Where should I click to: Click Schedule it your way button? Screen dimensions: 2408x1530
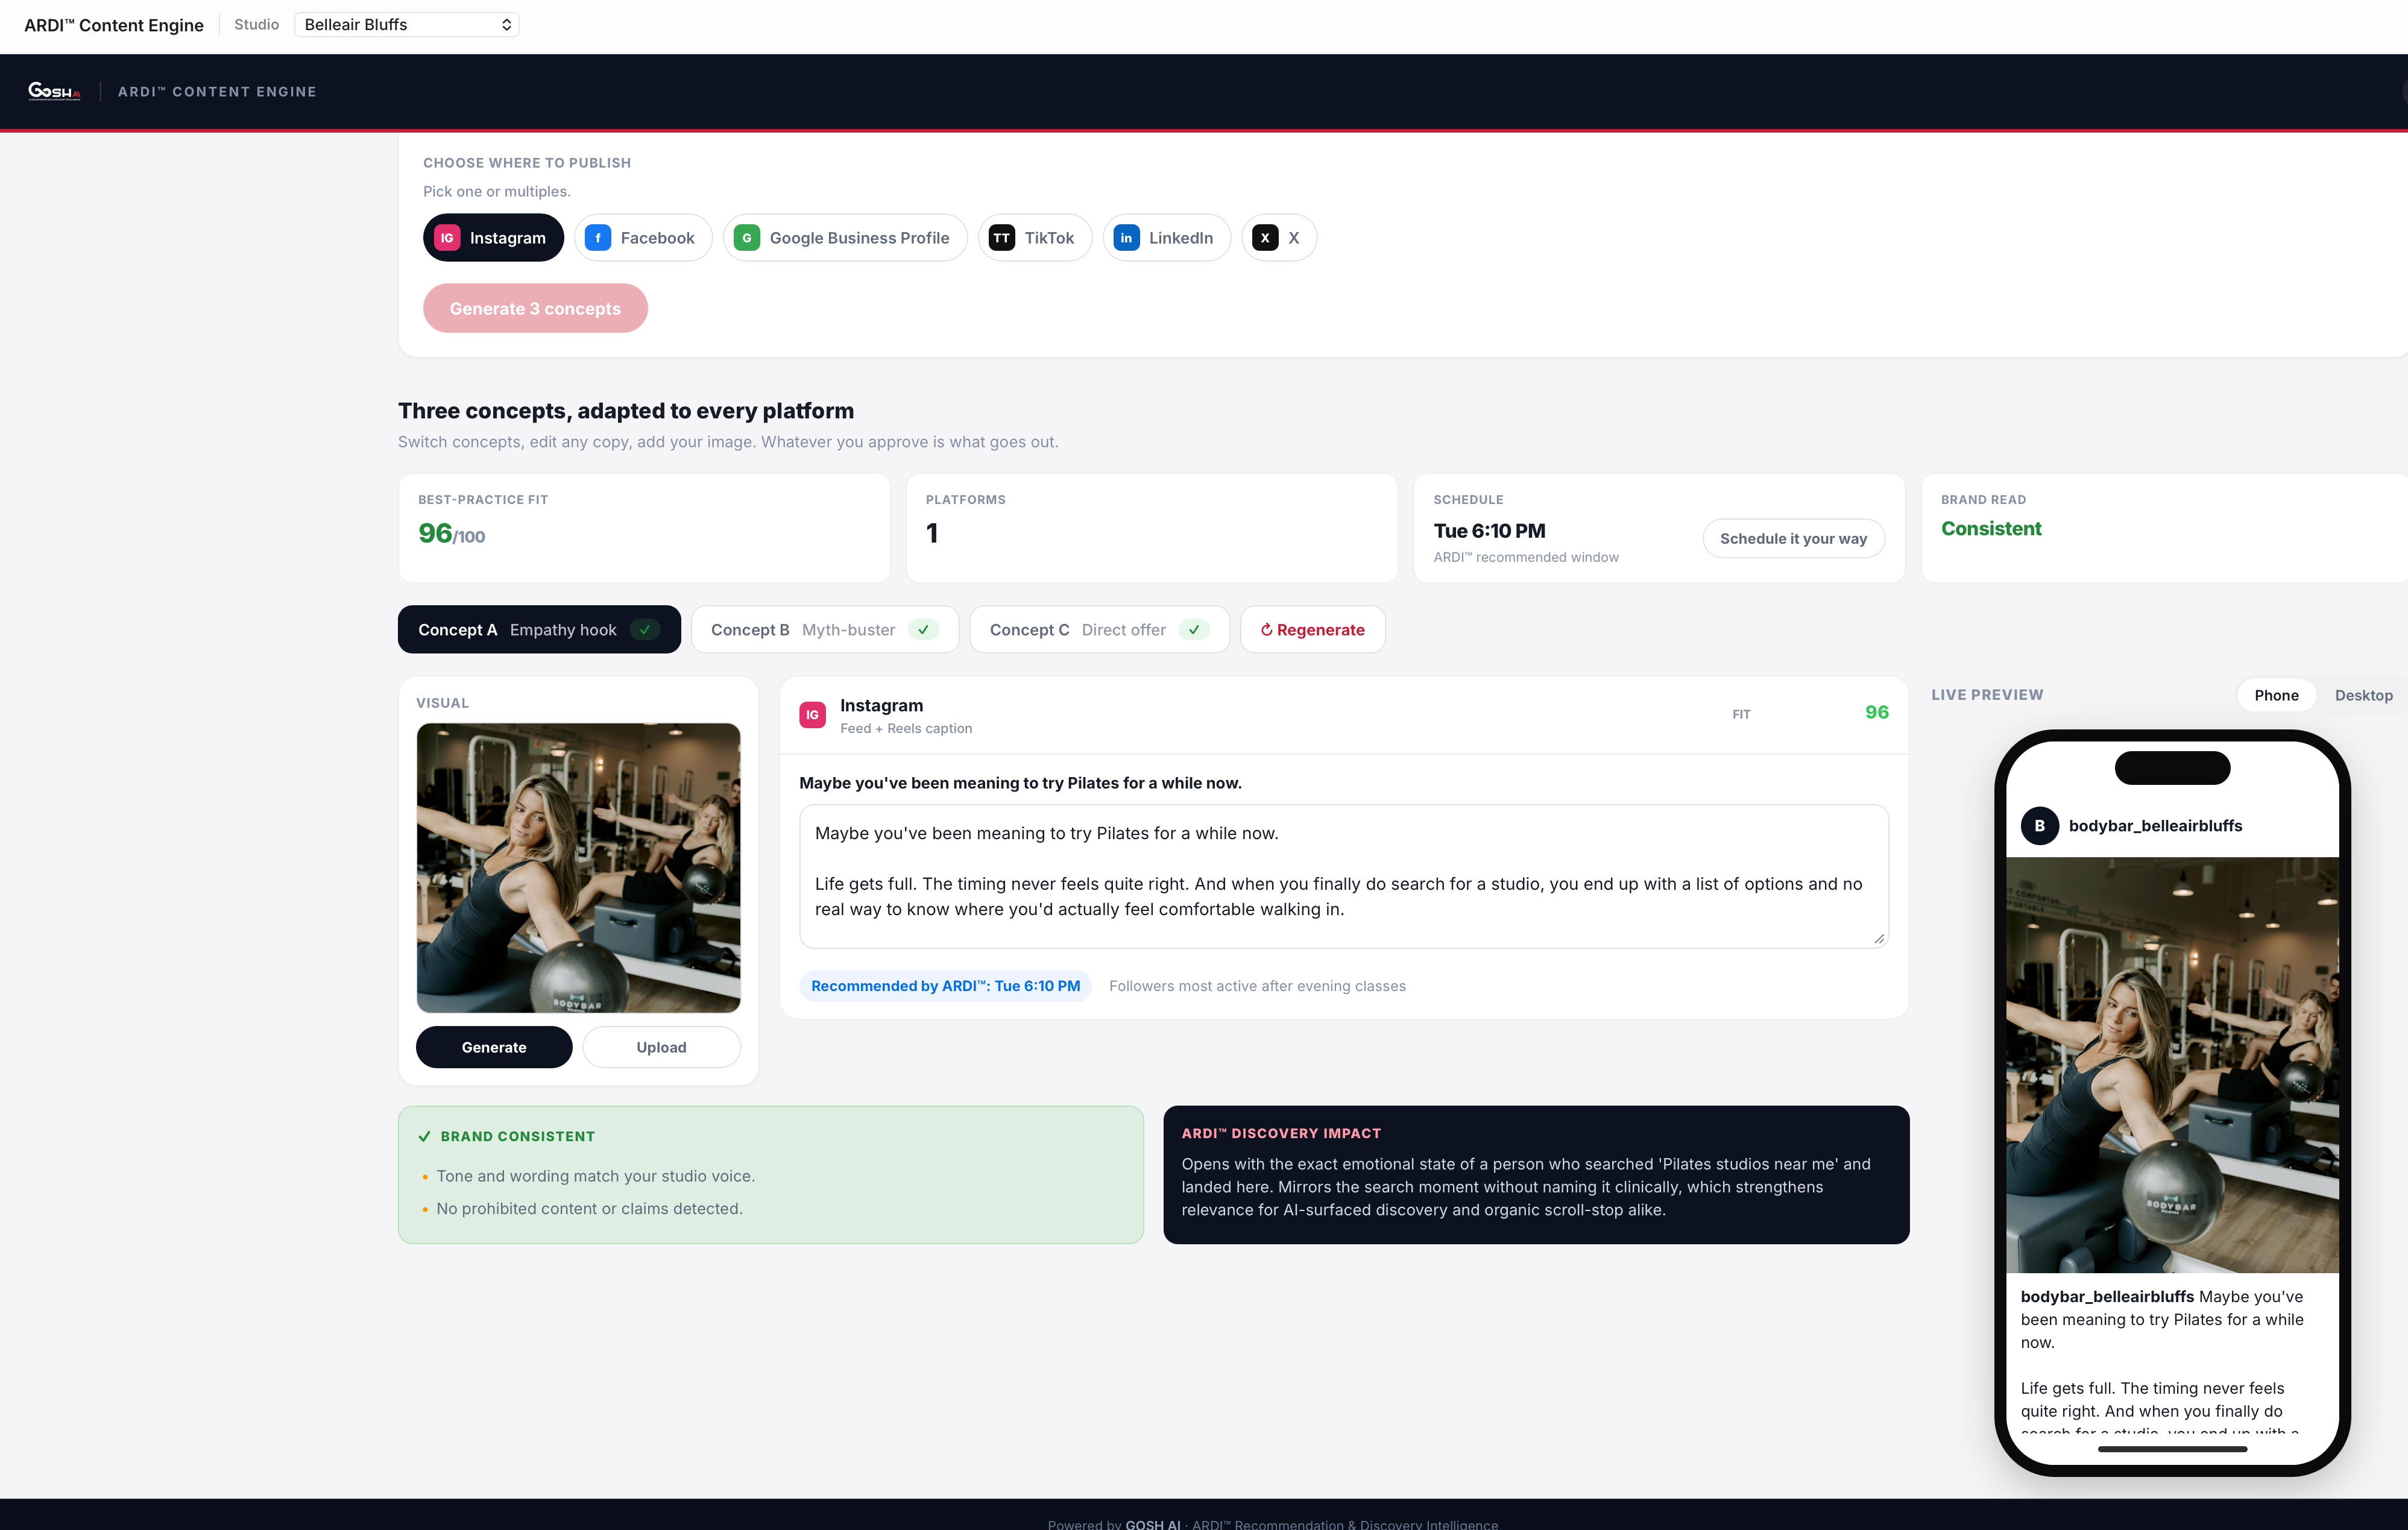pyautogui.click(x=1793, y=538)
